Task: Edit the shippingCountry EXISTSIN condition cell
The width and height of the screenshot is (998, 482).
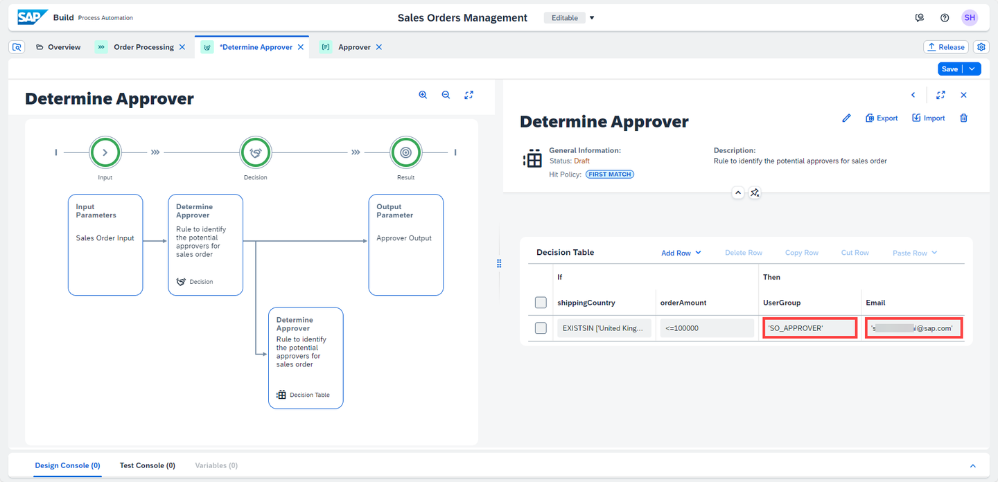Action: tap(604, 328)
